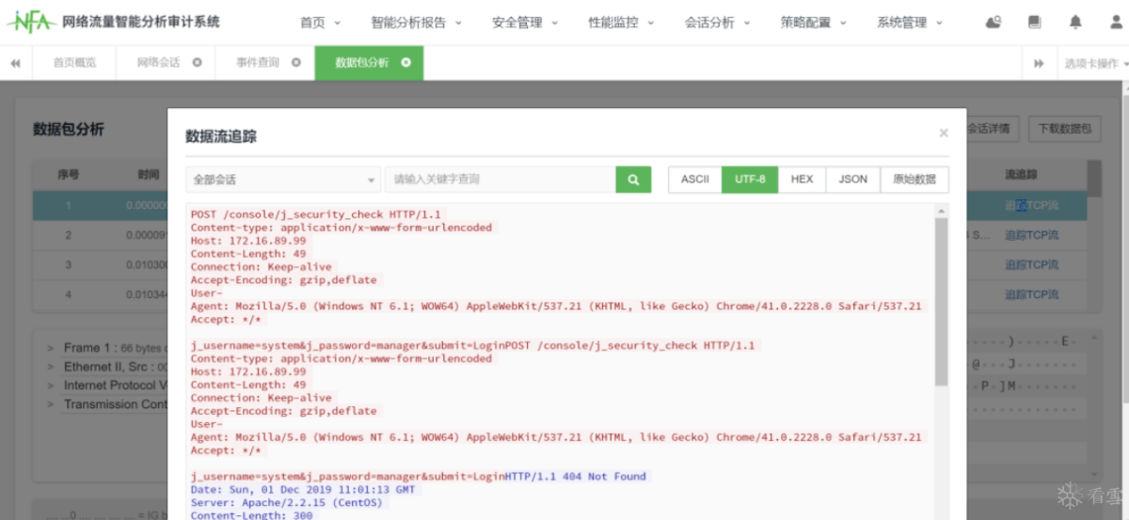This screenshot has height=520, width=1129.
Task: Click the 'Server: Apache/2.2.15 (CentOS)' line
Action: point(289,503)
